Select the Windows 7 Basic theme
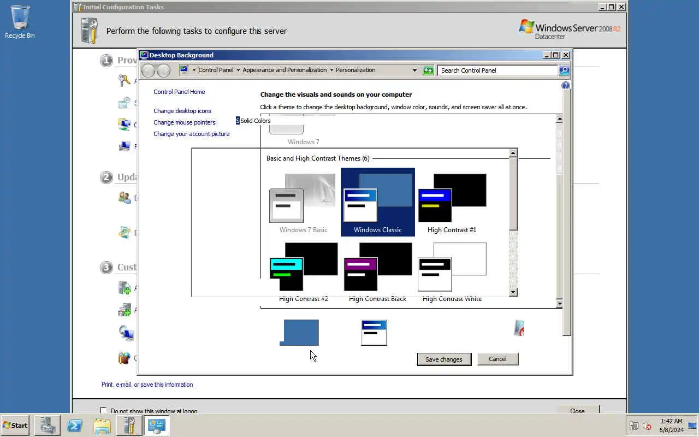Image resolution: width=699 pixels, height=437 pixels. [303, 203]
